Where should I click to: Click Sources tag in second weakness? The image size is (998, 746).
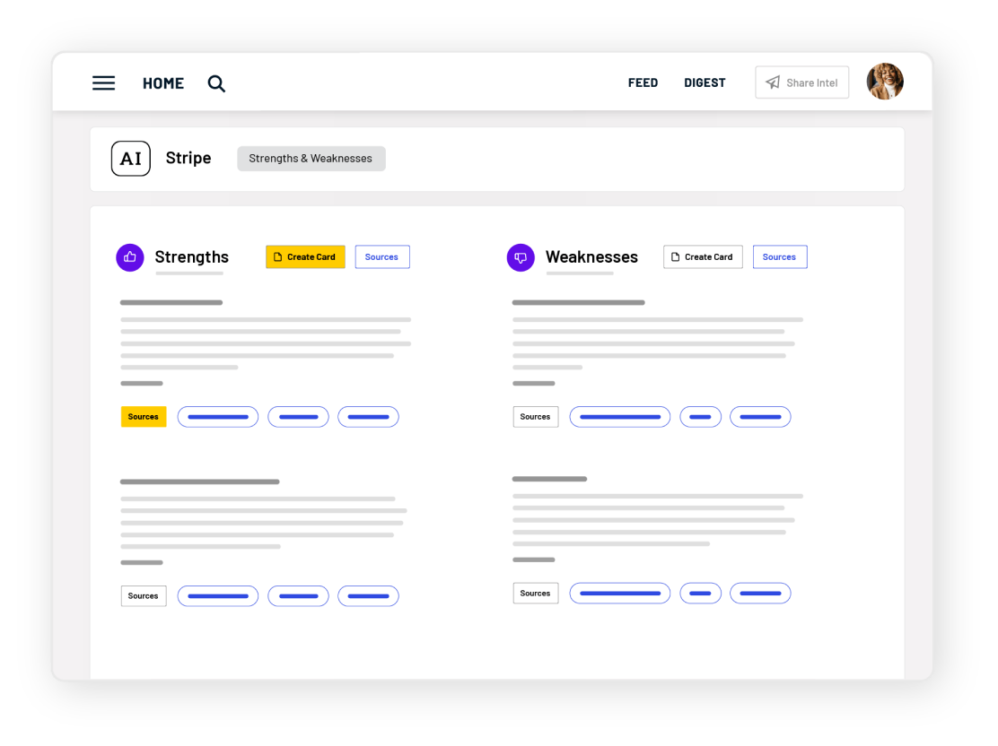point(536,594)
